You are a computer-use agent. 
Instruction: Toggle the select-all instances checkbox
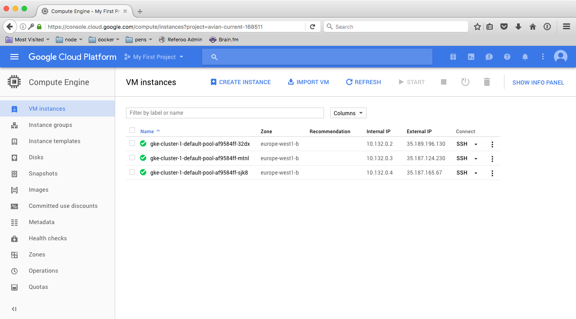pos(132,130)
